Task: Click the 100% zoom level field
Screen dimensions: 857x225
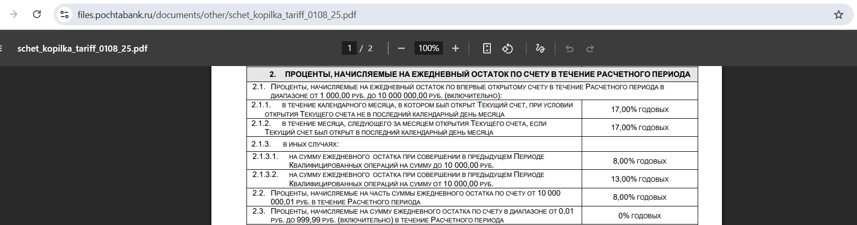Action: [x=428, y=48]
